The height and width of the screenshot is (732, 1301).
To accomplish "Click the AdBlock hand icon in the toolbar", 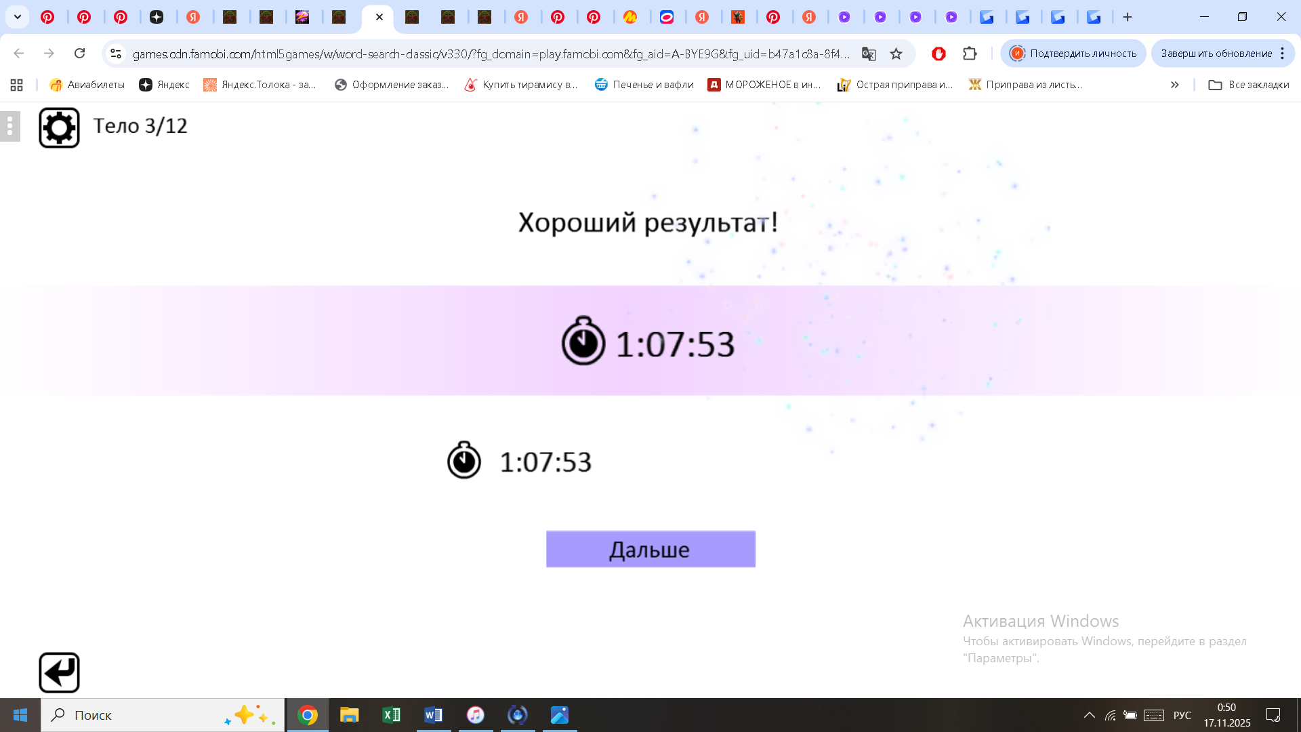I will pos(938,54).
